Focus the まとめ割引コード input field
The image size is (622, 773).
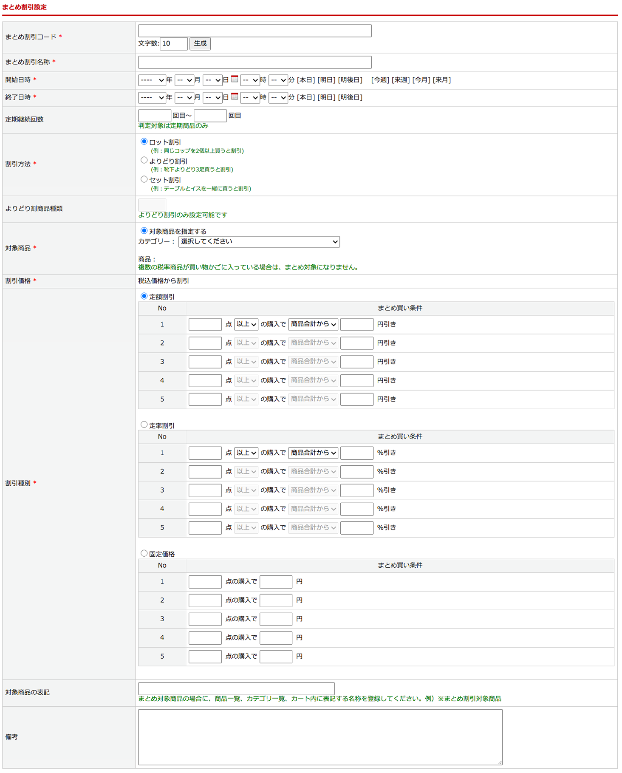click(x=254, y=31)
